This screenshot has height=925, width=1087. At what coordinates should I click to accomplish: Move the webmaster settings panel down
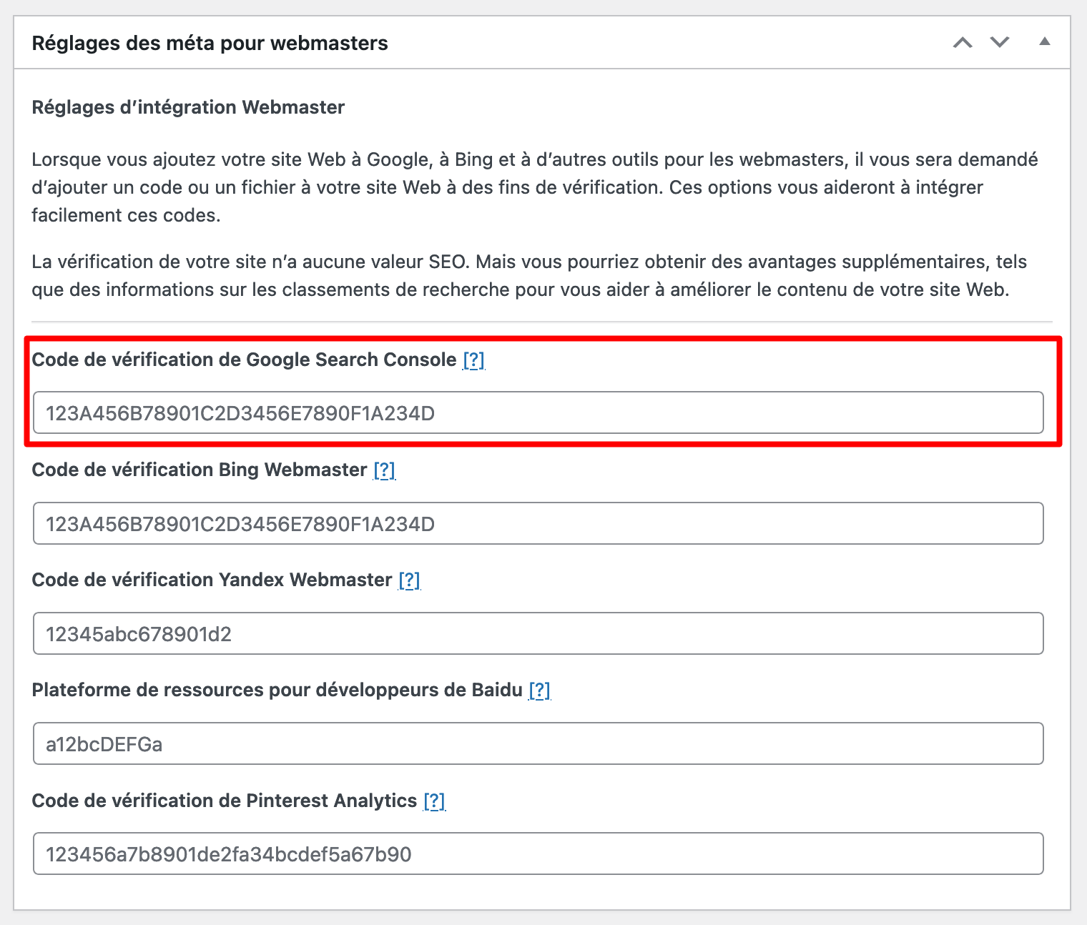[999, 43]
